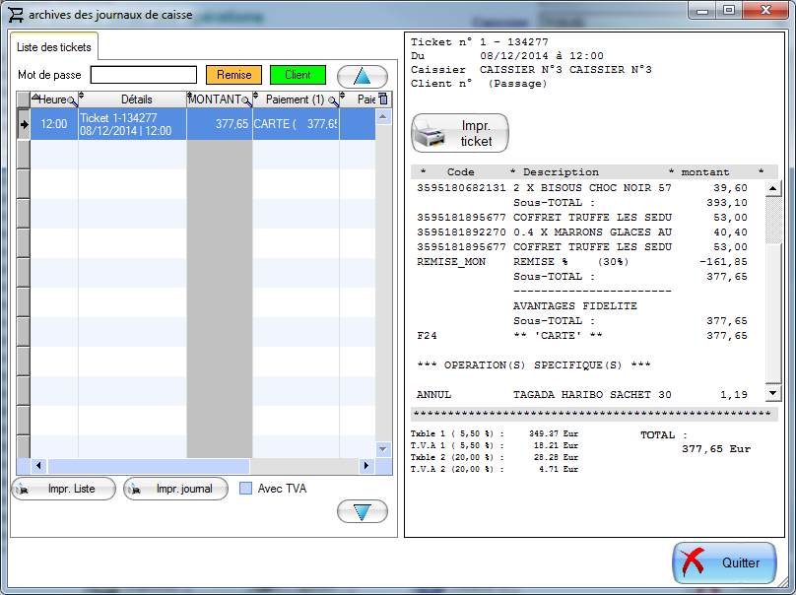The image size is (796, 595).
Task: Click the Impr. Liste button
Action: (x=64, y=489)
